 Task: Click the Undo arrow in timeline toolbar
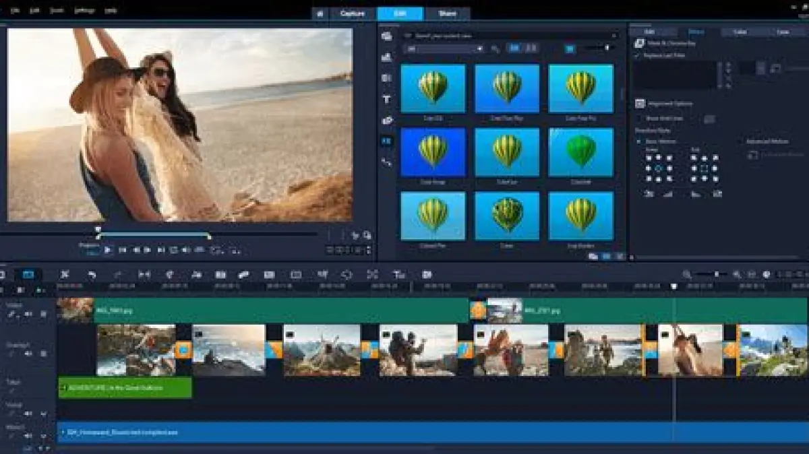tap(92, 275)
